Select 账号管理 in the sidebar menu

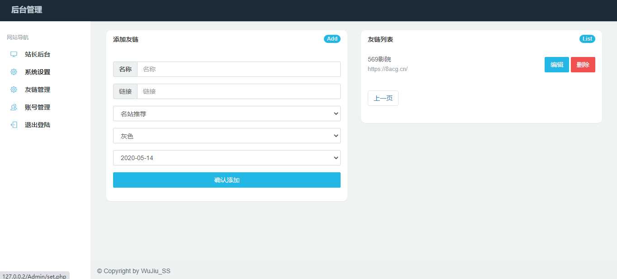pos(38,107)
